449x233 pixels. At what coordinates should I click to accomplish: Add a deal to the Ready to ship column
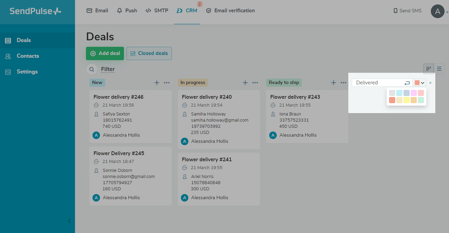334,83
